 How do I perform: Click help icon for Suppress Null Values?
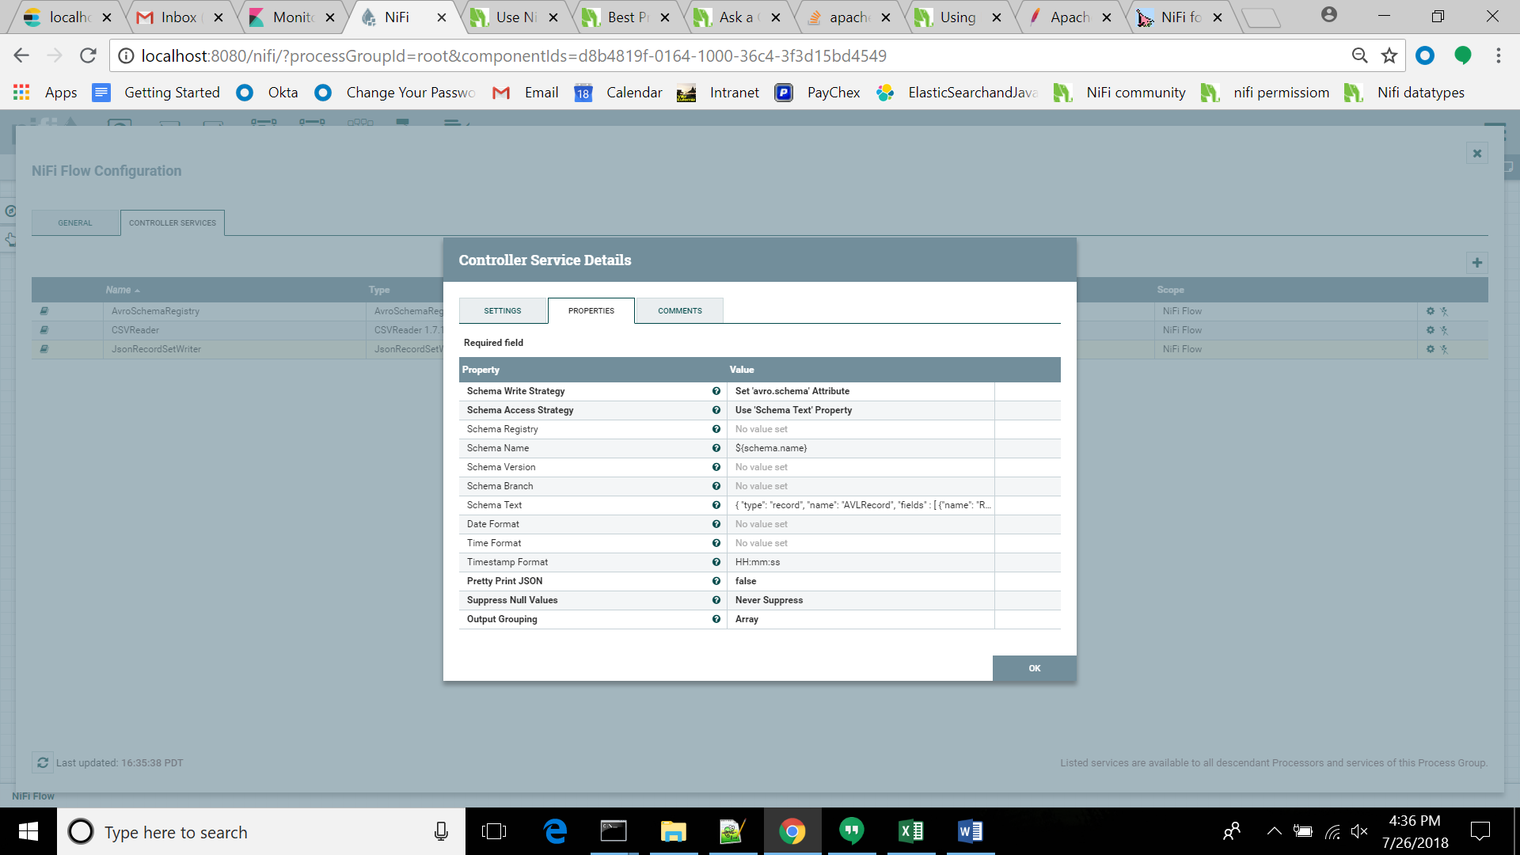[x=716, y=600]
